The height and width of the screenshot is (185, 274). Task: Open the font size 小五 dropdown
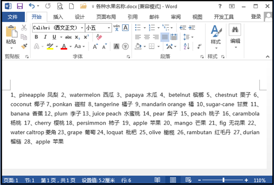click(109, 28)
